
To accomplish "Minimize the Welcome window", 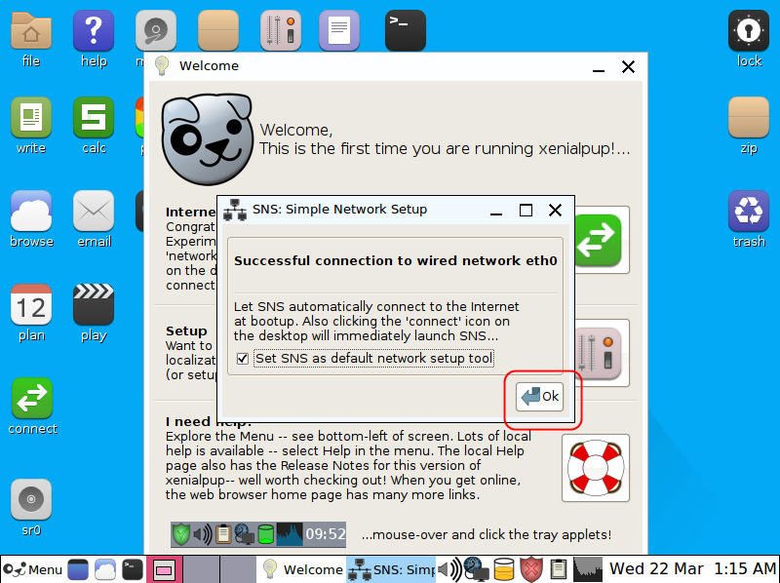I will pyautogui.click(x=599, y=68).
